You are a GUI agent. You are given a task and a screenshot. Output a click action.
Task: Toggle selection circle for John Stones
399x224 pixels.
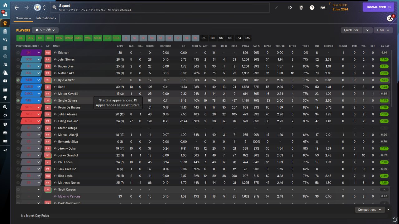[18, 59]
